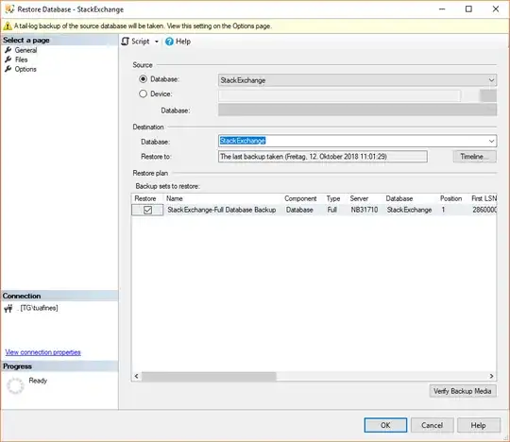This screenshot has height=442, width=510.
Task: Click the [TG\tuafines] connection text
Action: (x=39, y=308)
